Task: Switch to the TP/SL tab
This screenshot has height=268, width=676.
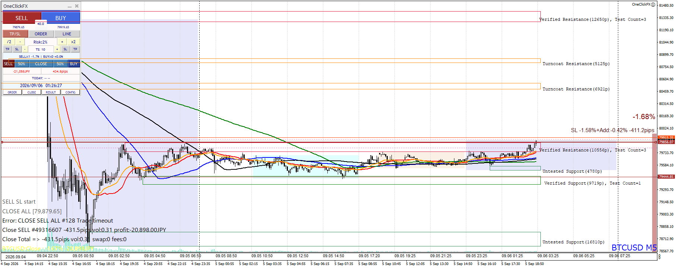Action: [x=15, y=34]
